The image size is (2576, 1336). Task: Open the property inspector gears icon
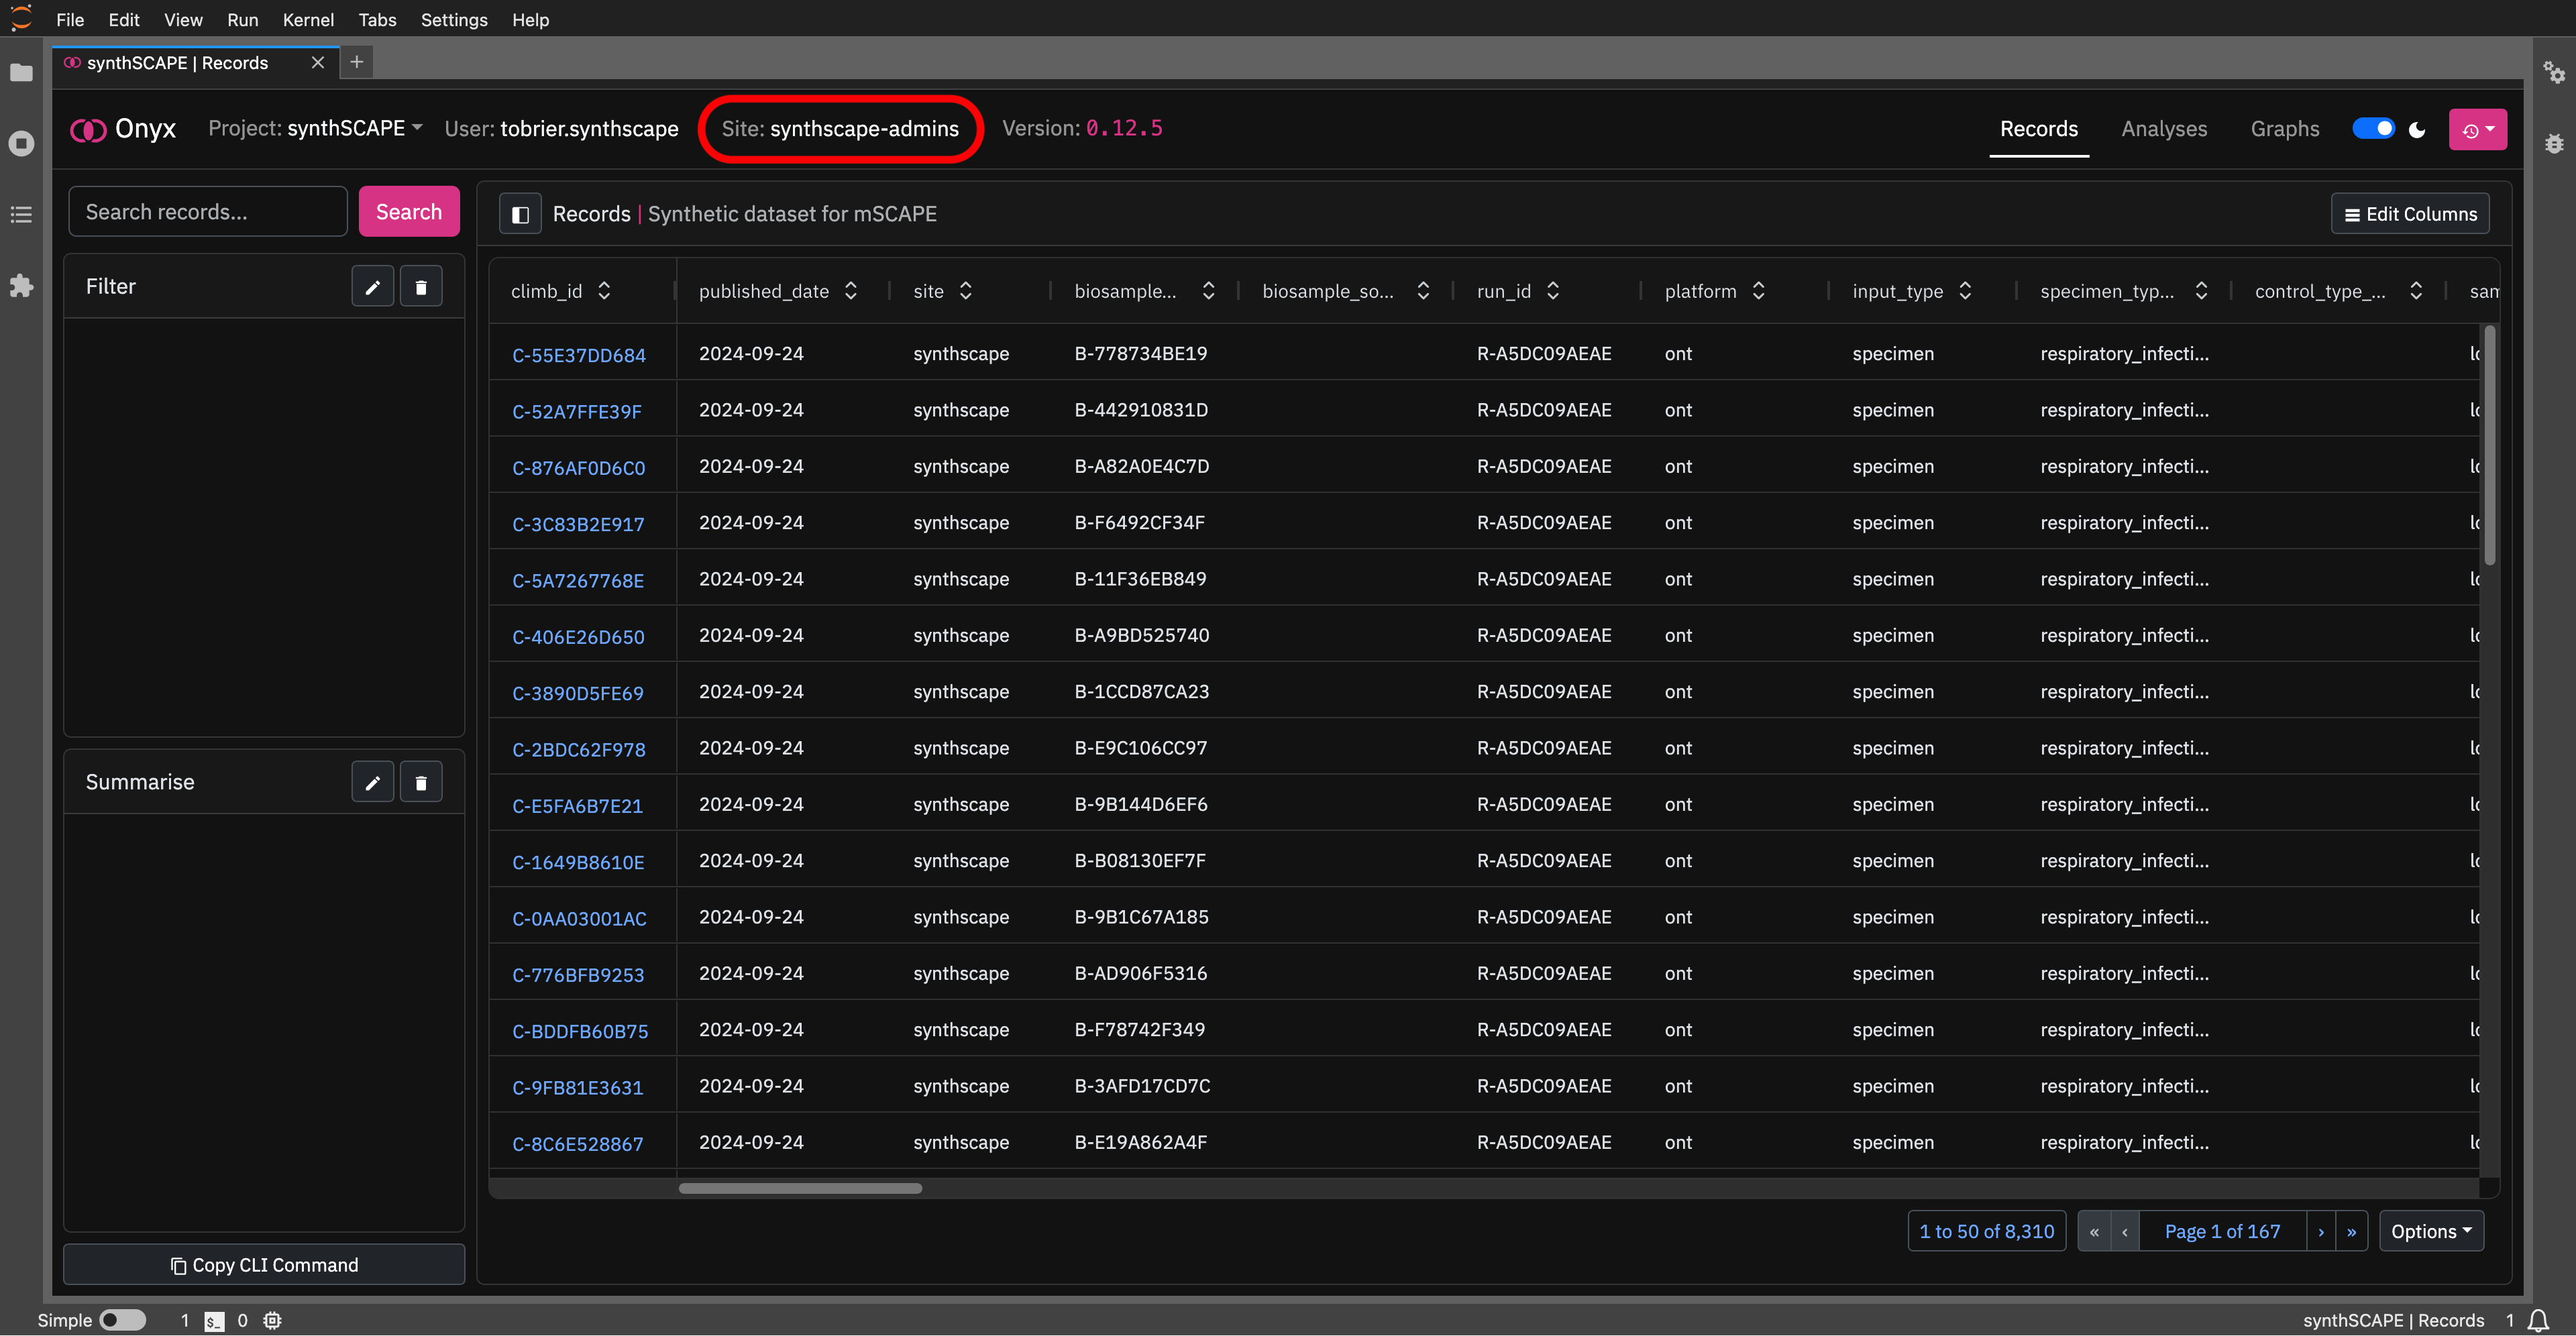(2554, 72)
